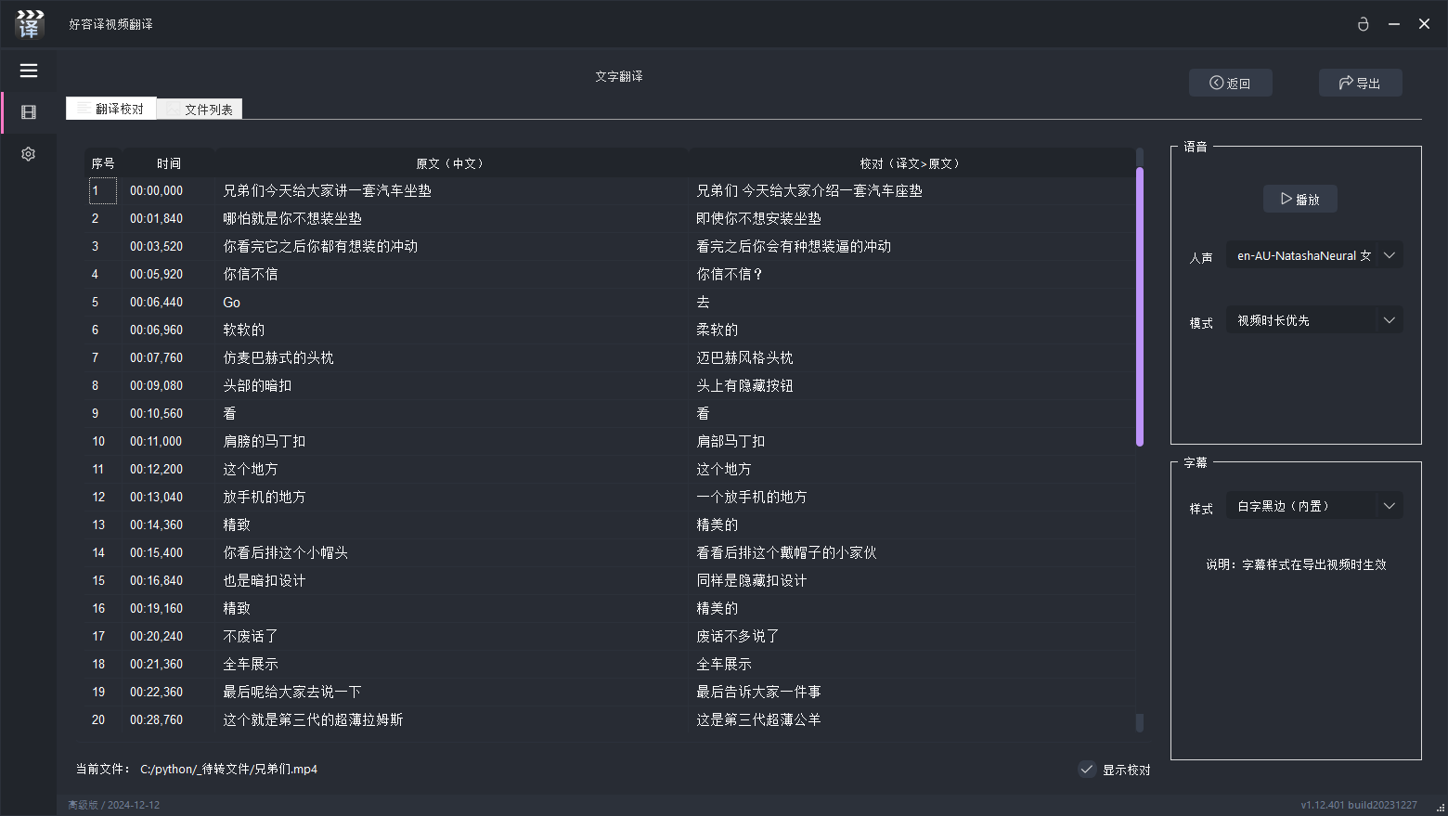Click the 导出 export button
1448x816 pixels.
(x=1360, y=83)
